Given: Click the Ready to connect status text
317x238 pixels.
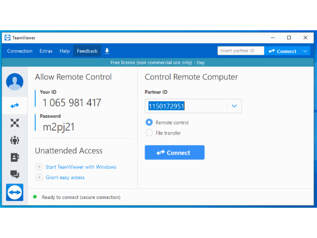Looking at the screenshot, I should (81, 197).
